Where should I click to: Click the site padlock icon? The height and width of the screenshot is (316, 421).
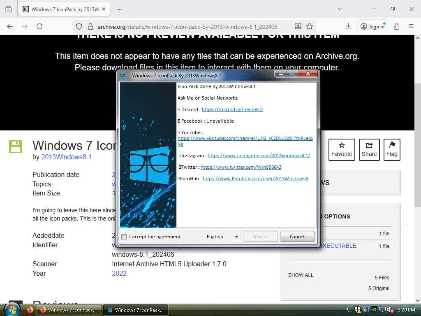tap(90, 26)
